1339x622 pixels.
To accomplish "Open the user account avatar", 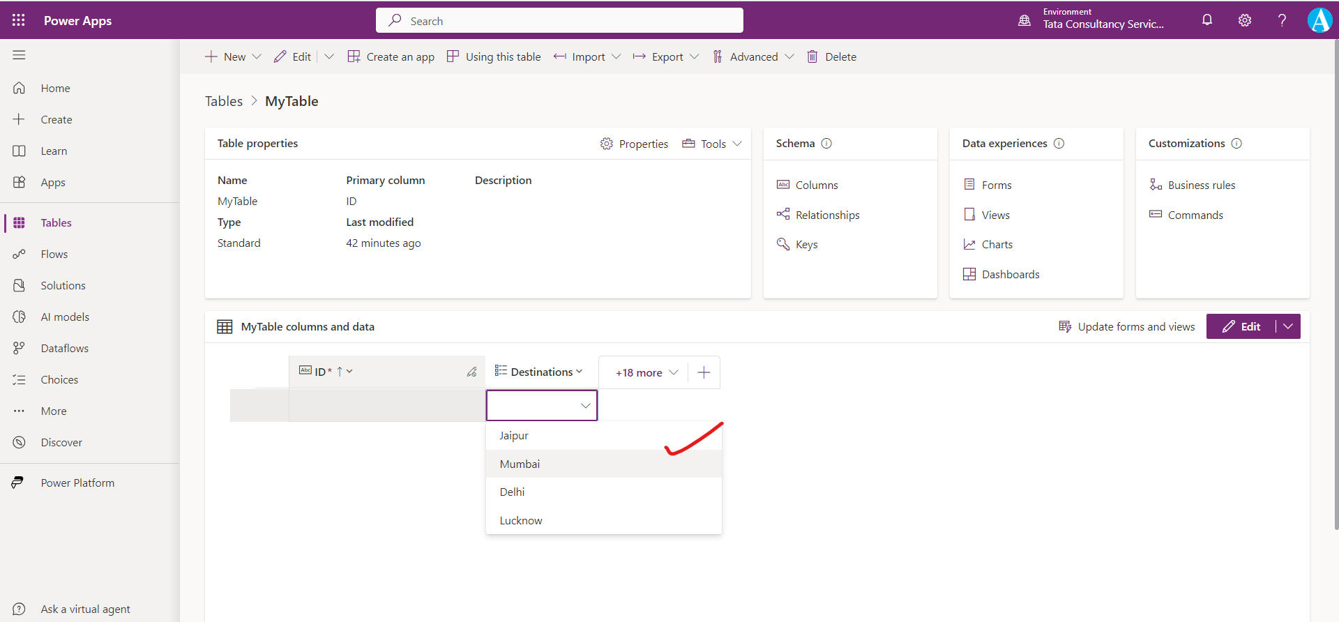I will point(1319,20).
